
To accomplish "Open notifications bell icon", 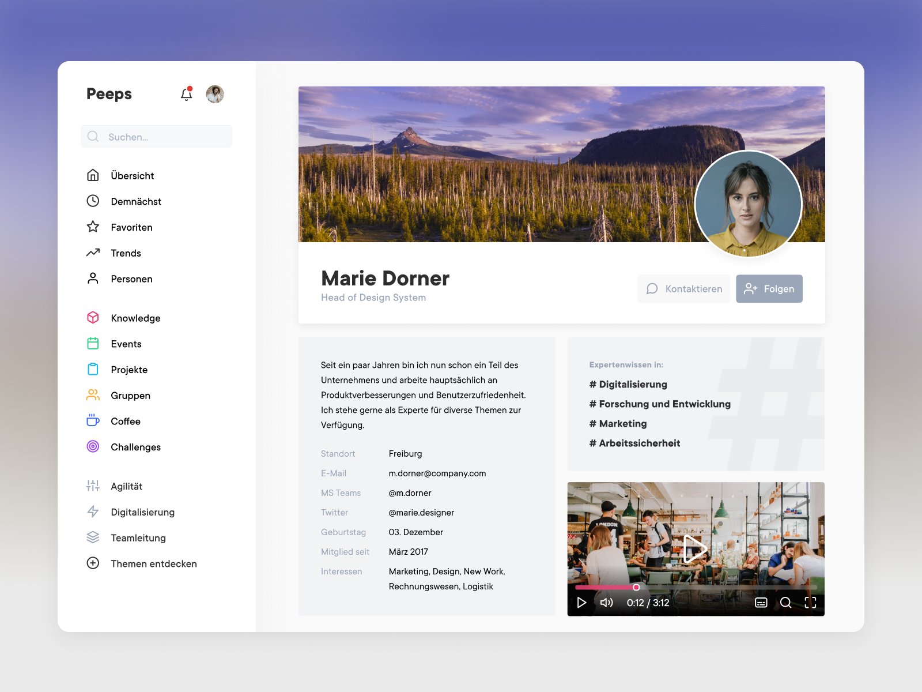I will [186, 94].
